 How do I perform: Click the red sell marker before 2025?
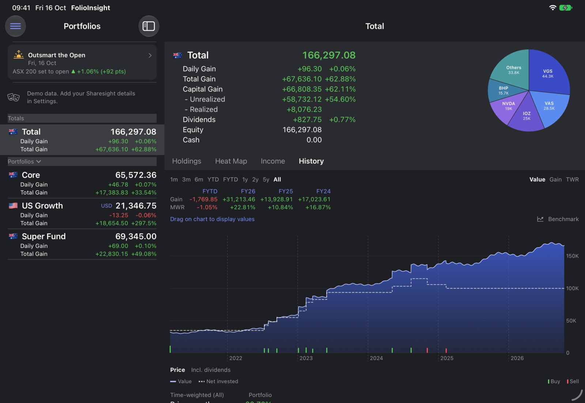[427, 350]
